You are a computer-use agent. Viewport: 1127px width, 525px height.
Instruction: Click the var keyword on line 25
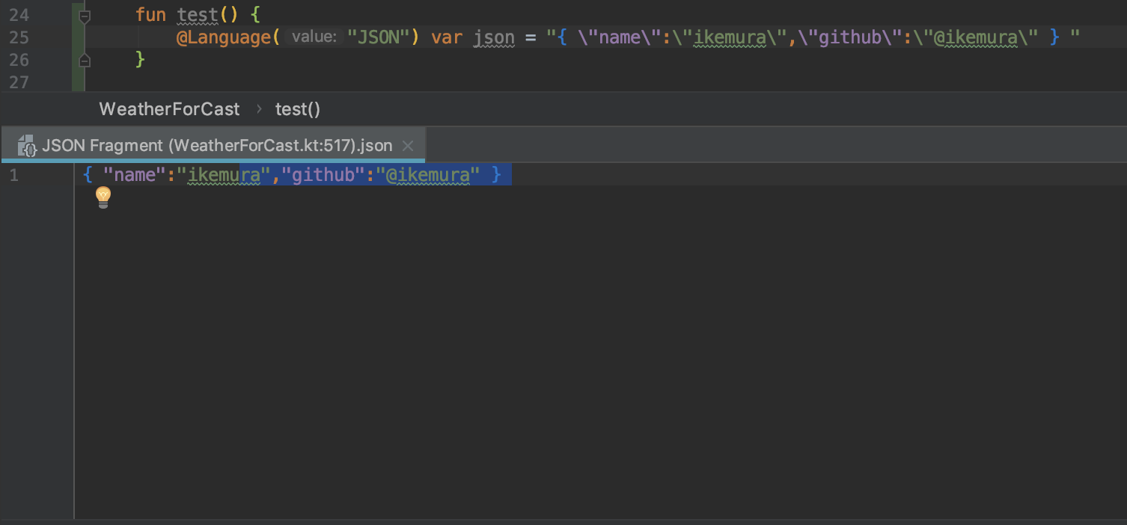coord(447,37)
